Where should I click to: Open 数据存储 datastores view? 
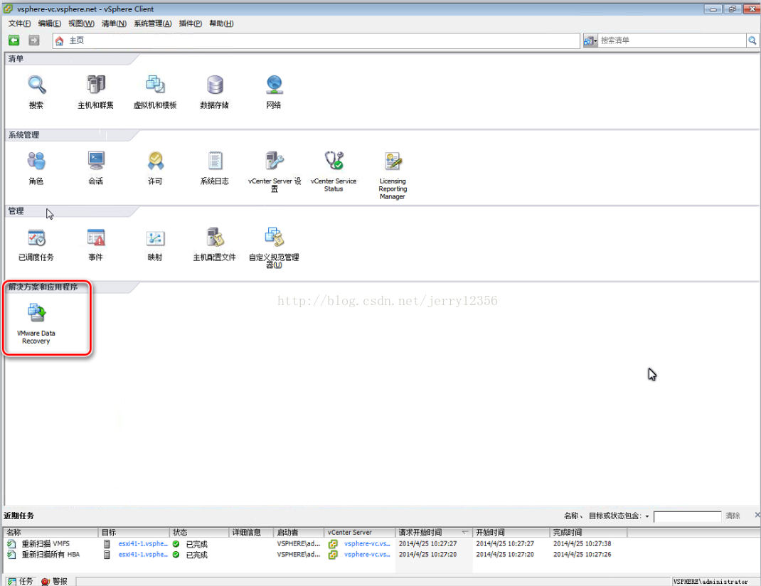(x=215, y=85)
